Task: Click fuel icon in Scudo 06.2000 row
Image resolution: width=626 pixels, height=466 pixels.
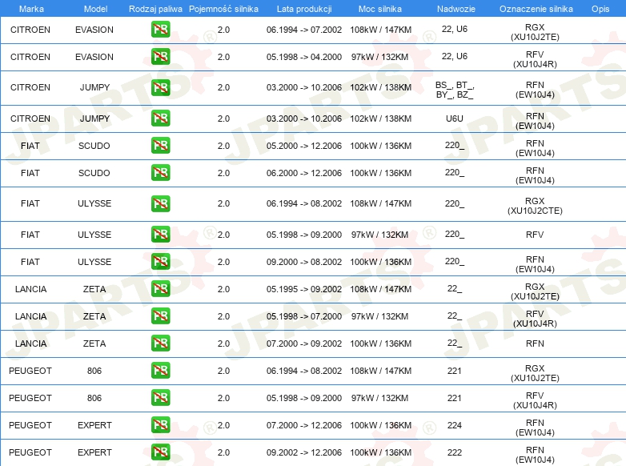Action: [160, 172]
